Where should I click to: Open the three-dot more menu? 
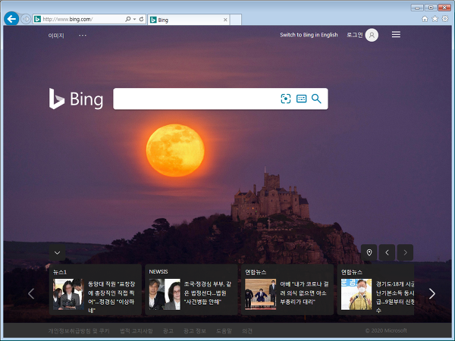click(83, 35)
